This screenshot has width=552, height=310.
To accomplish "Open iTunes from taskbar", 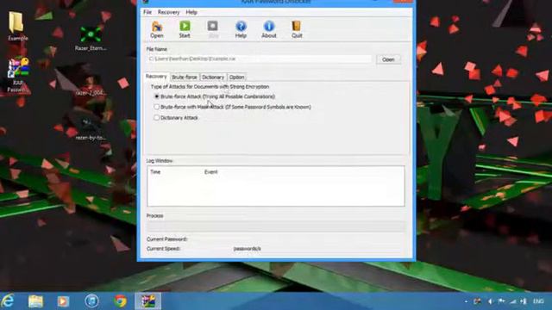I will 91,301.
